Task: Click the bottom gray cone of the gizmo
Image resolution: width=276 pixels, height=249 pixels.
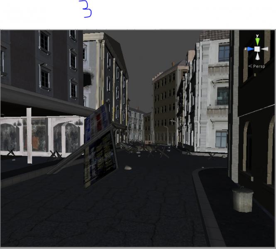Action: 257,56
